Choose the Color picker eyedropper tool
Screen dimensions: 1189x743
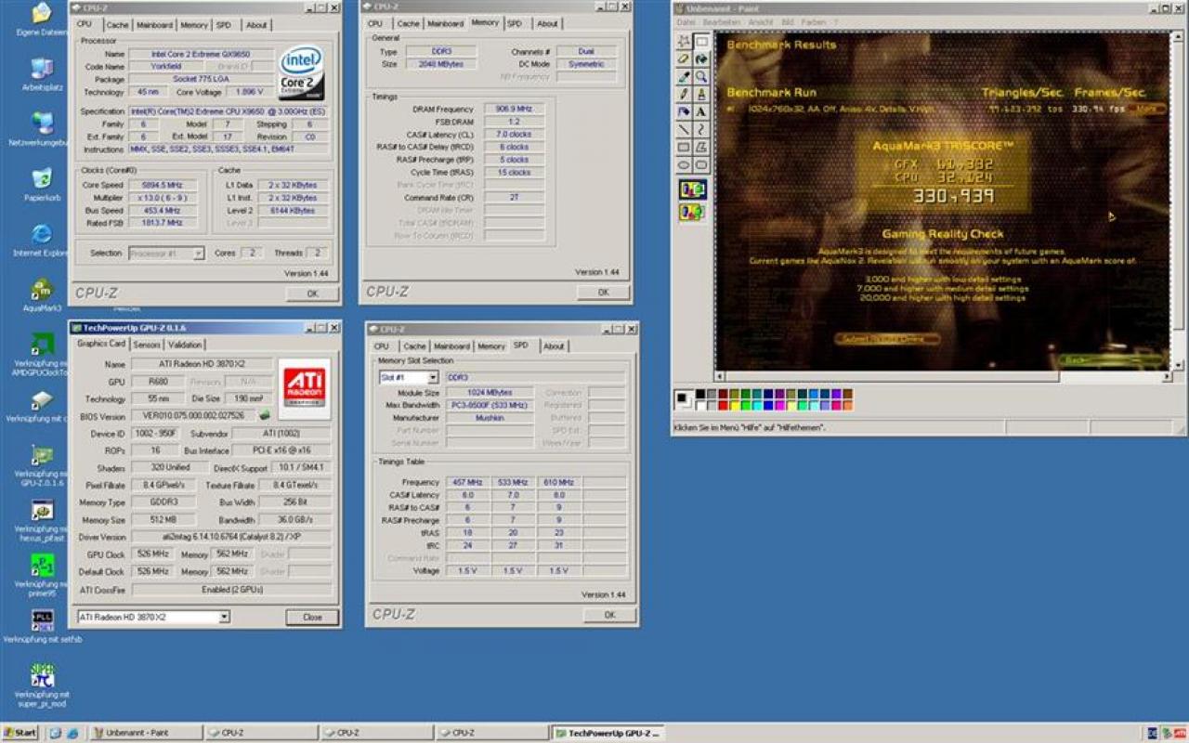684,76
